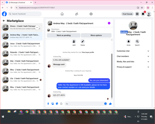
Task: Click the 925-577-4974 message bubble
Action: click(x=59, y=95)
